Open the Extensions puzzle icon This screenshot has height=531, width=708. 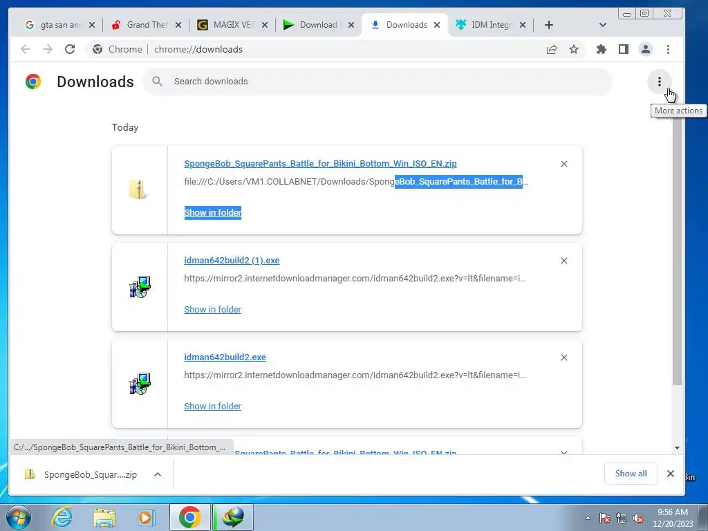click(x=602, y=49)
